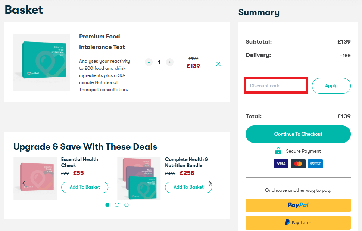
Task: Click the Premium Food Intolerance Test image
Action: [x=42, y=62]
